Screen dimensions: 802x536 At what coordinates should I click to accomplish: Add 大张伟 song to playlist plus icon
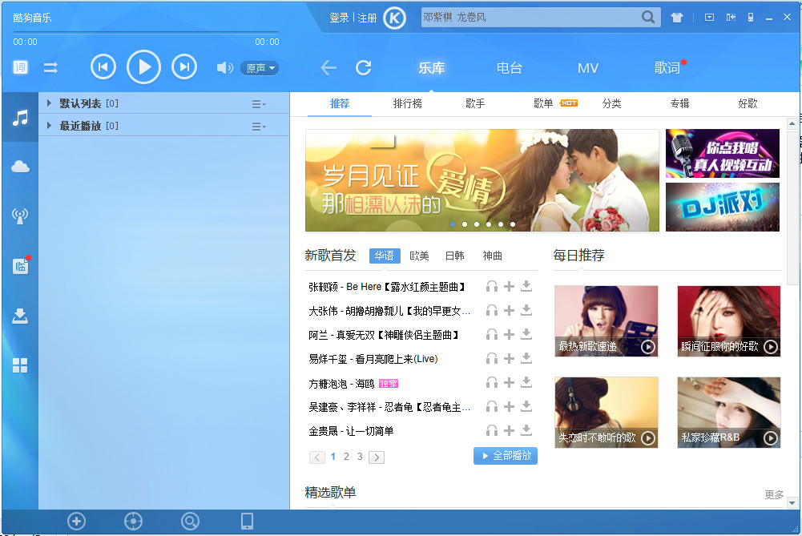click(509, 310)
